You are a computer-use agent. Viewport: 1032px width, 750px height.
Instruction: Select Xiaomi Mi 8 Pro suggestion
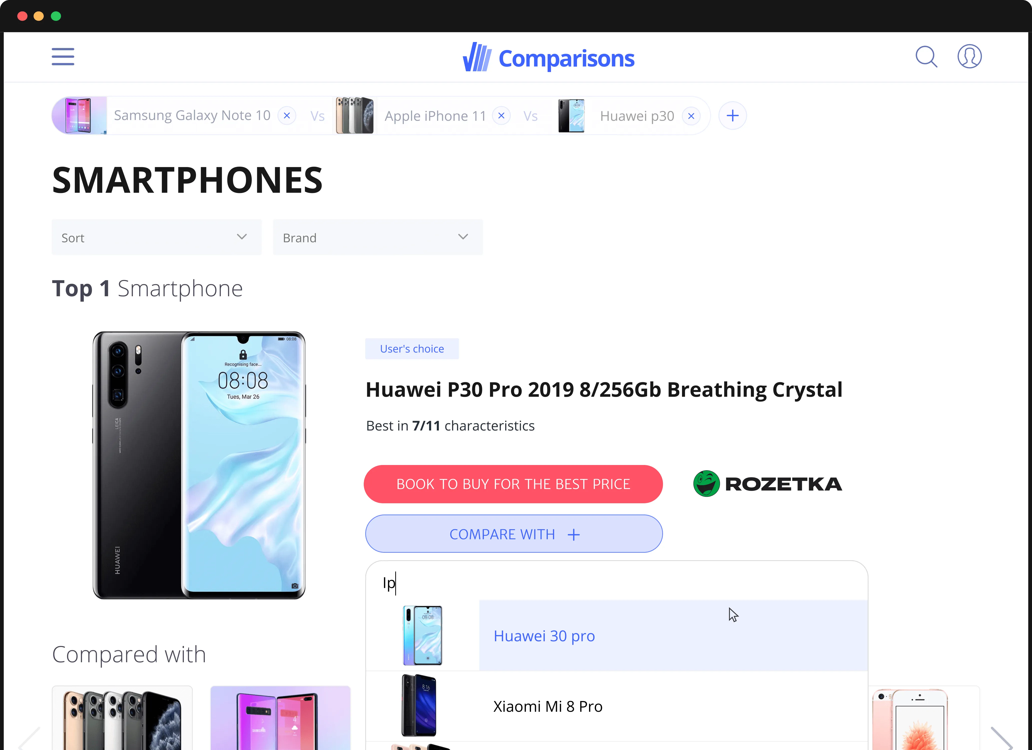616,706
